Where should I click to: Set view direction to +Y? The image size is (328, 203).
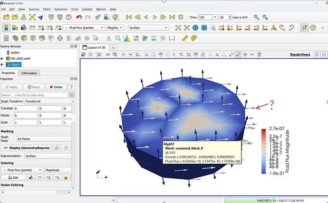point(239,28)
